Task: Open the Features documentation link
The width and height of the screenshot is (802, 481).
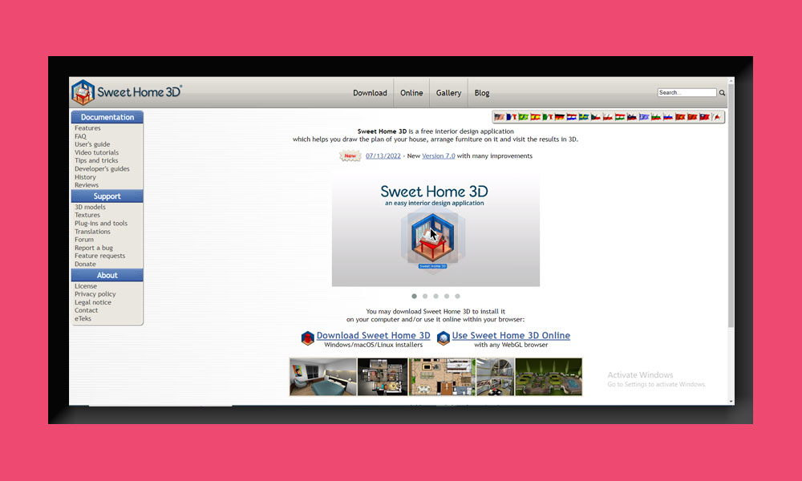Action: click(x=87, y=128)
